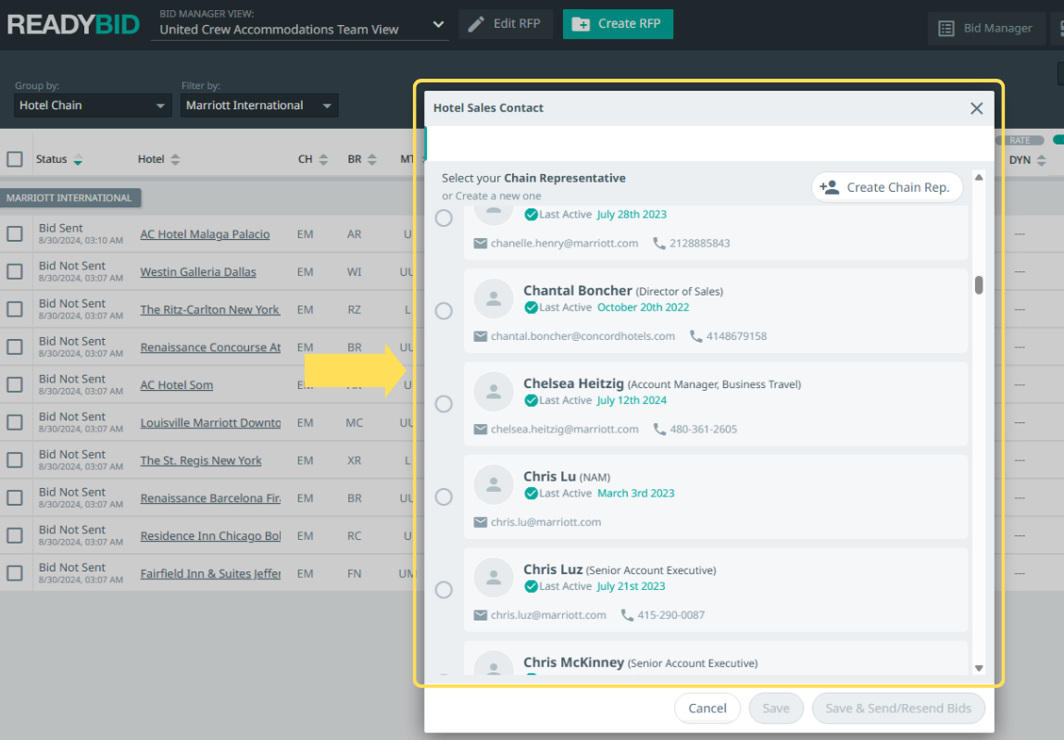
Task: Click the Create RFP button
Action: click(618, 24)
